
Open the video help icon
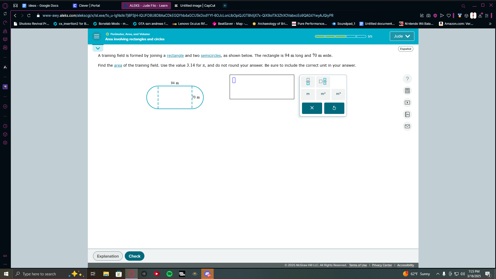click(x=407, y=103)
